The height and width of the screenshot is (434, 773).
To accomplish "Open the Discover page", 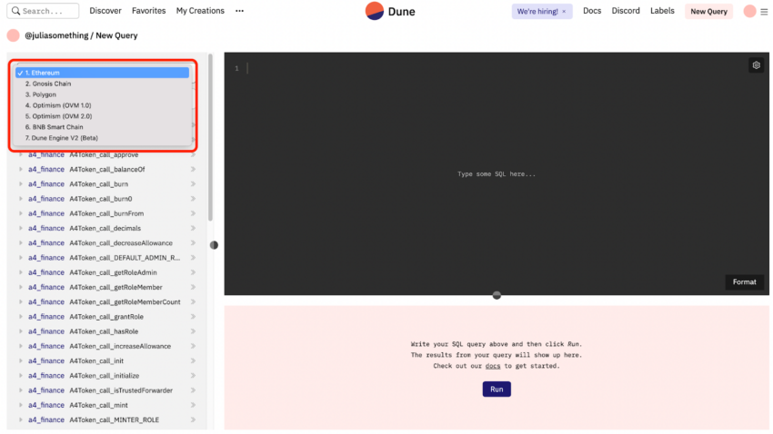I will 105,11.
